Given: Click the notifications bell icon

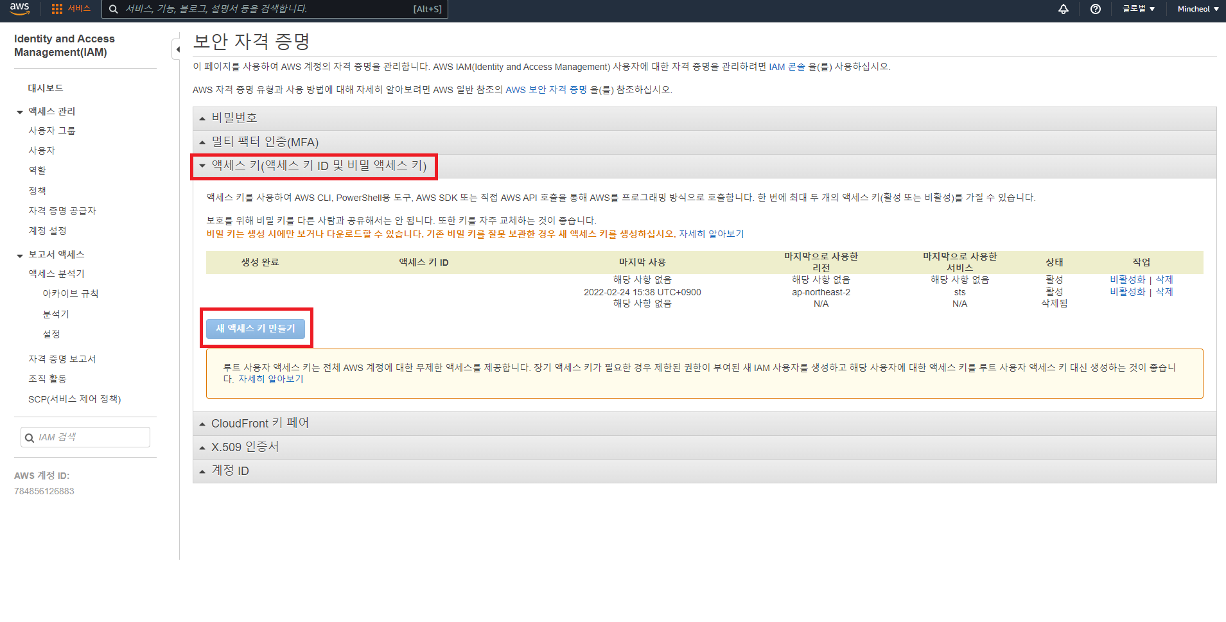Looking at the screenshot, I should (1064, 9).
